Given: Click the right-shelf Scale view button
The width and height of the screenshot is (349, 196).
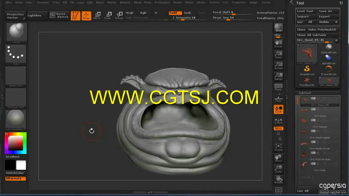Looking at the screenshot, I should (278, 169).
